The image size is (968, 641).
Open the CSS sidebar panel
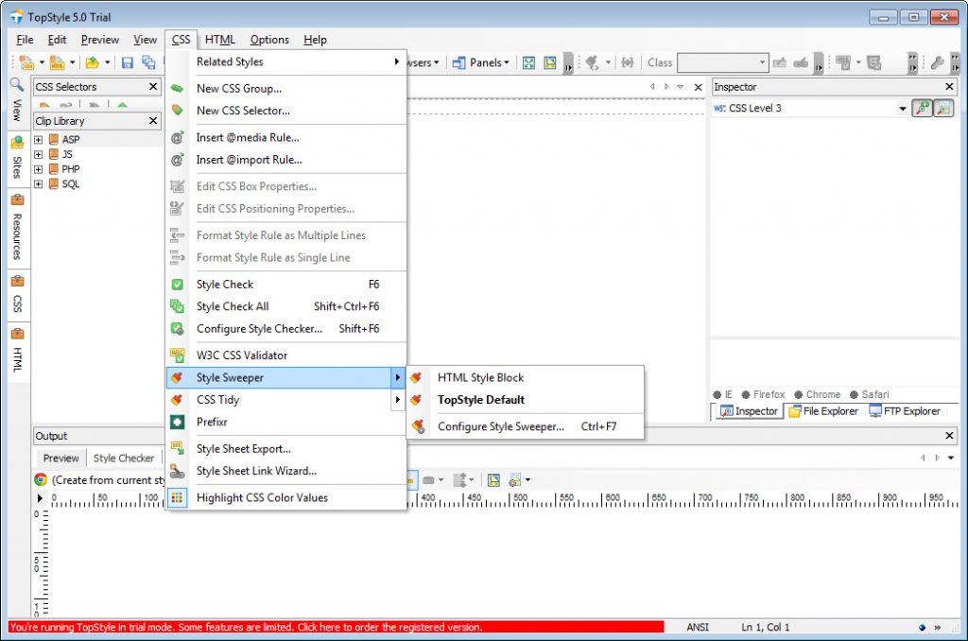tap(17, 294)
